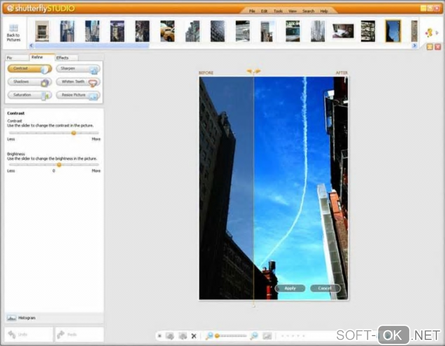
Task: Click the AFTER label above image
Action: point(342,73)
